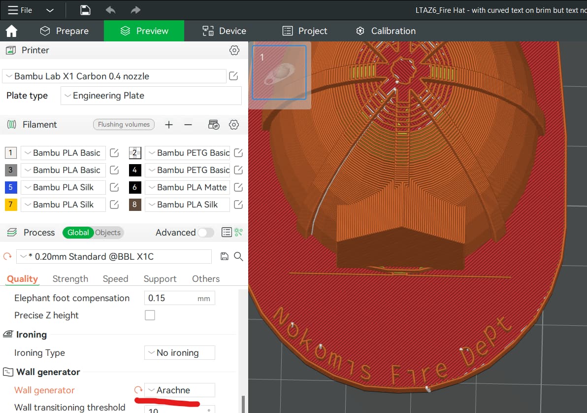Reset the process preset changes arrow

tap(7, 256)
